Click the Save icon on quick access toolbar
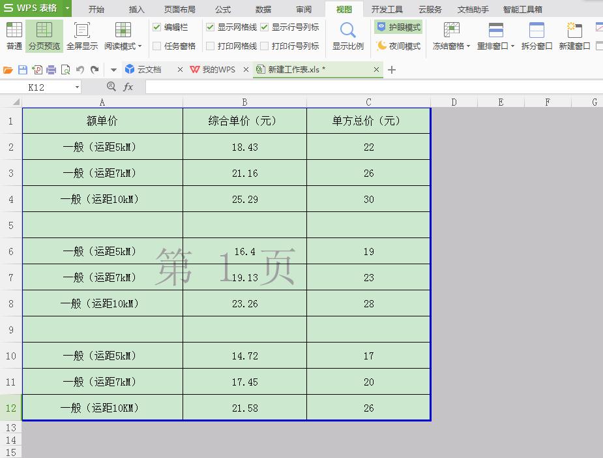This screenshot has height=458, width=603. (23, 69)
